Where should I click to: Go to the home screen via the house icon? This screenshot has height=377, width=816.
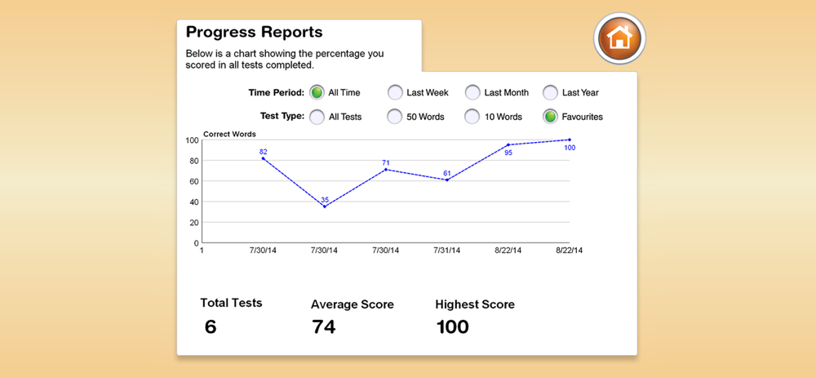coord(619,38)
